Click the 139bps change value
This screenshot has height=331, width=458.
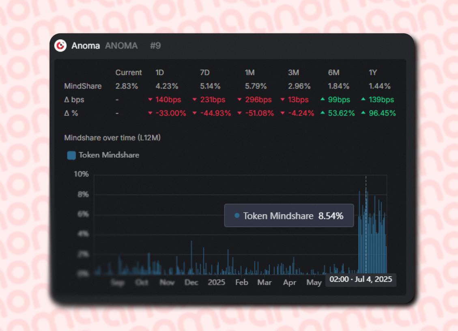pyautogui.click(x=381, y=100)
